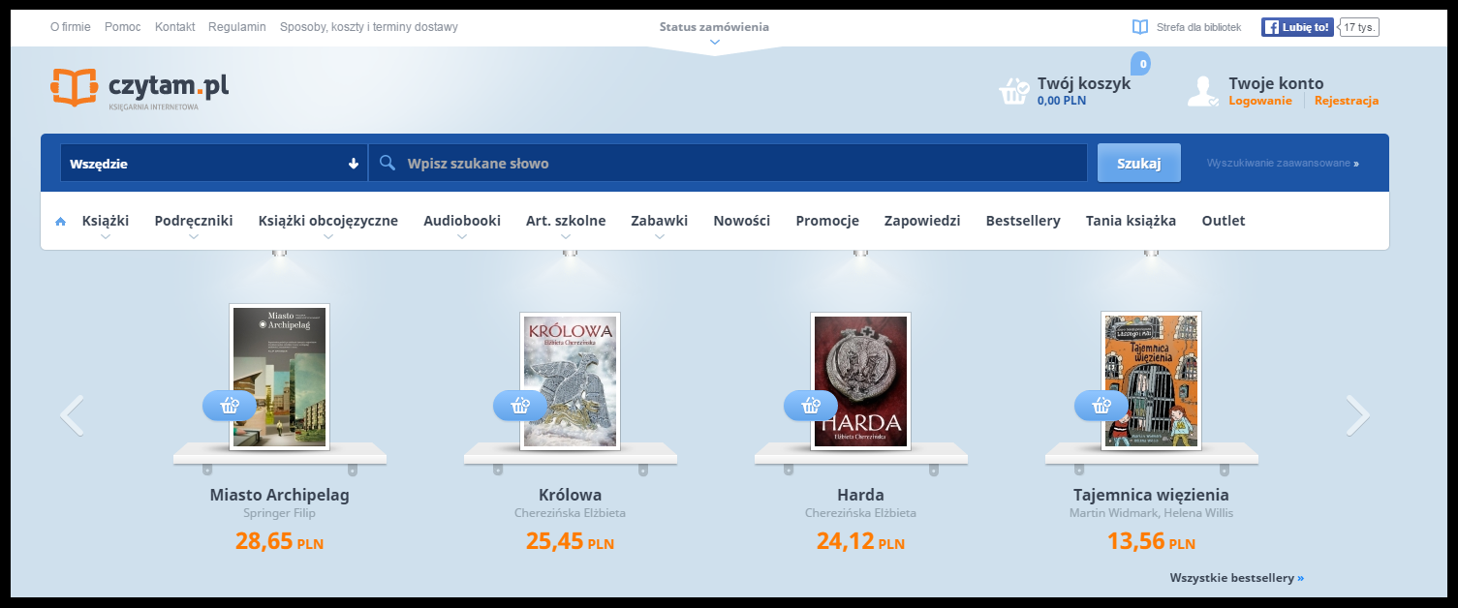Click the home icon in navigation bar
The width and height of the screenshot is (1458, 608).
coord(60,222)
